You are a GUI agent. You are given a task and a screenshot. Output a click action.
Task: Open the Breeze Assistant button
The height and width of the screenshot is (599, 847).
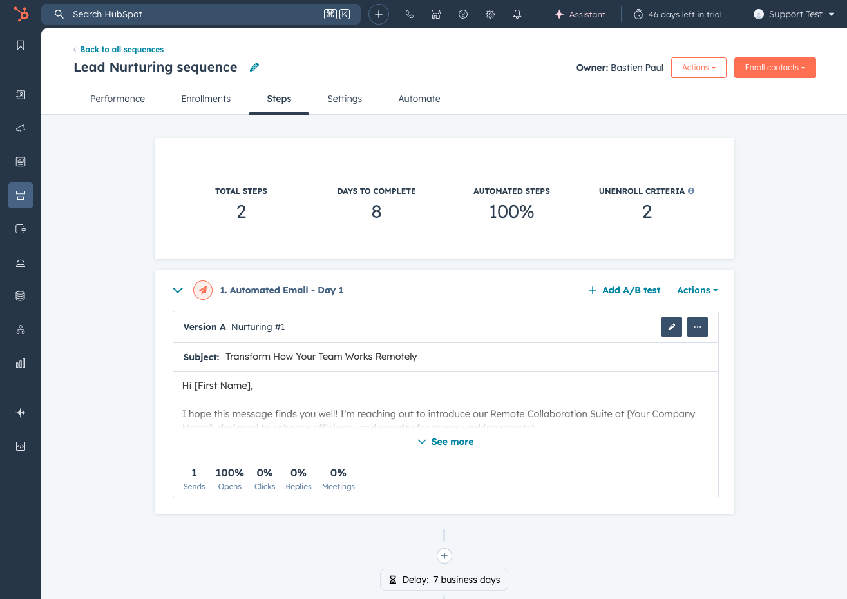tap(580, 14)
